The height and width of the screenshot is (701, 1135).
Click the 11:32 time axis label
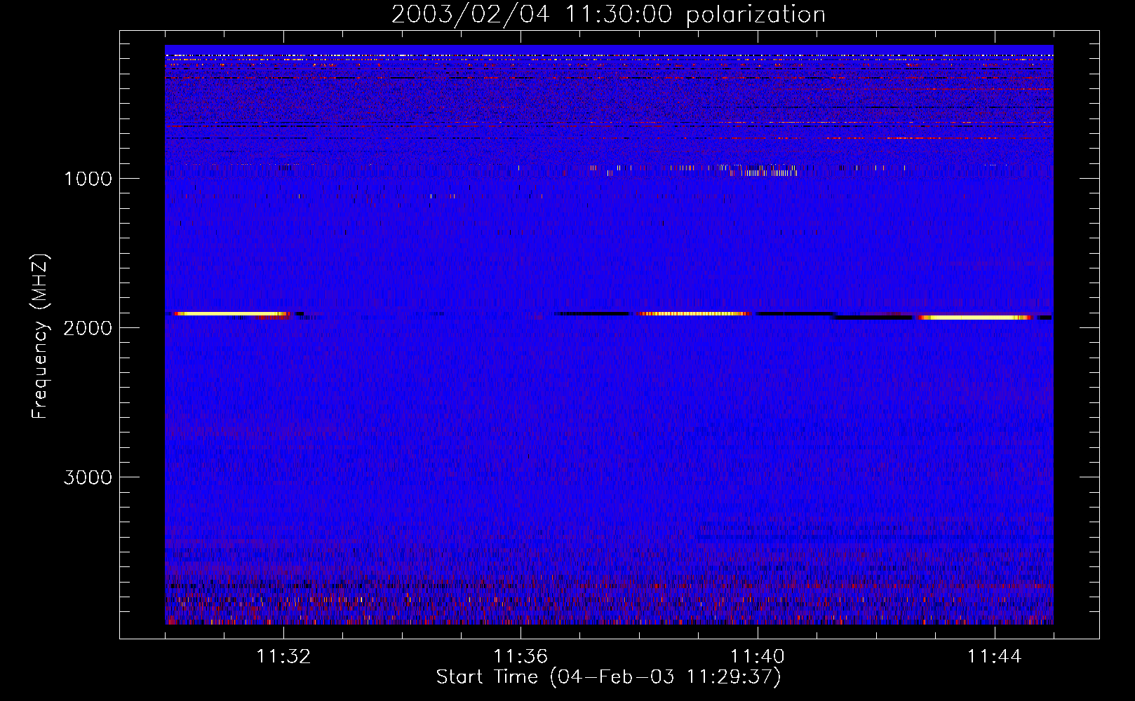283,657
